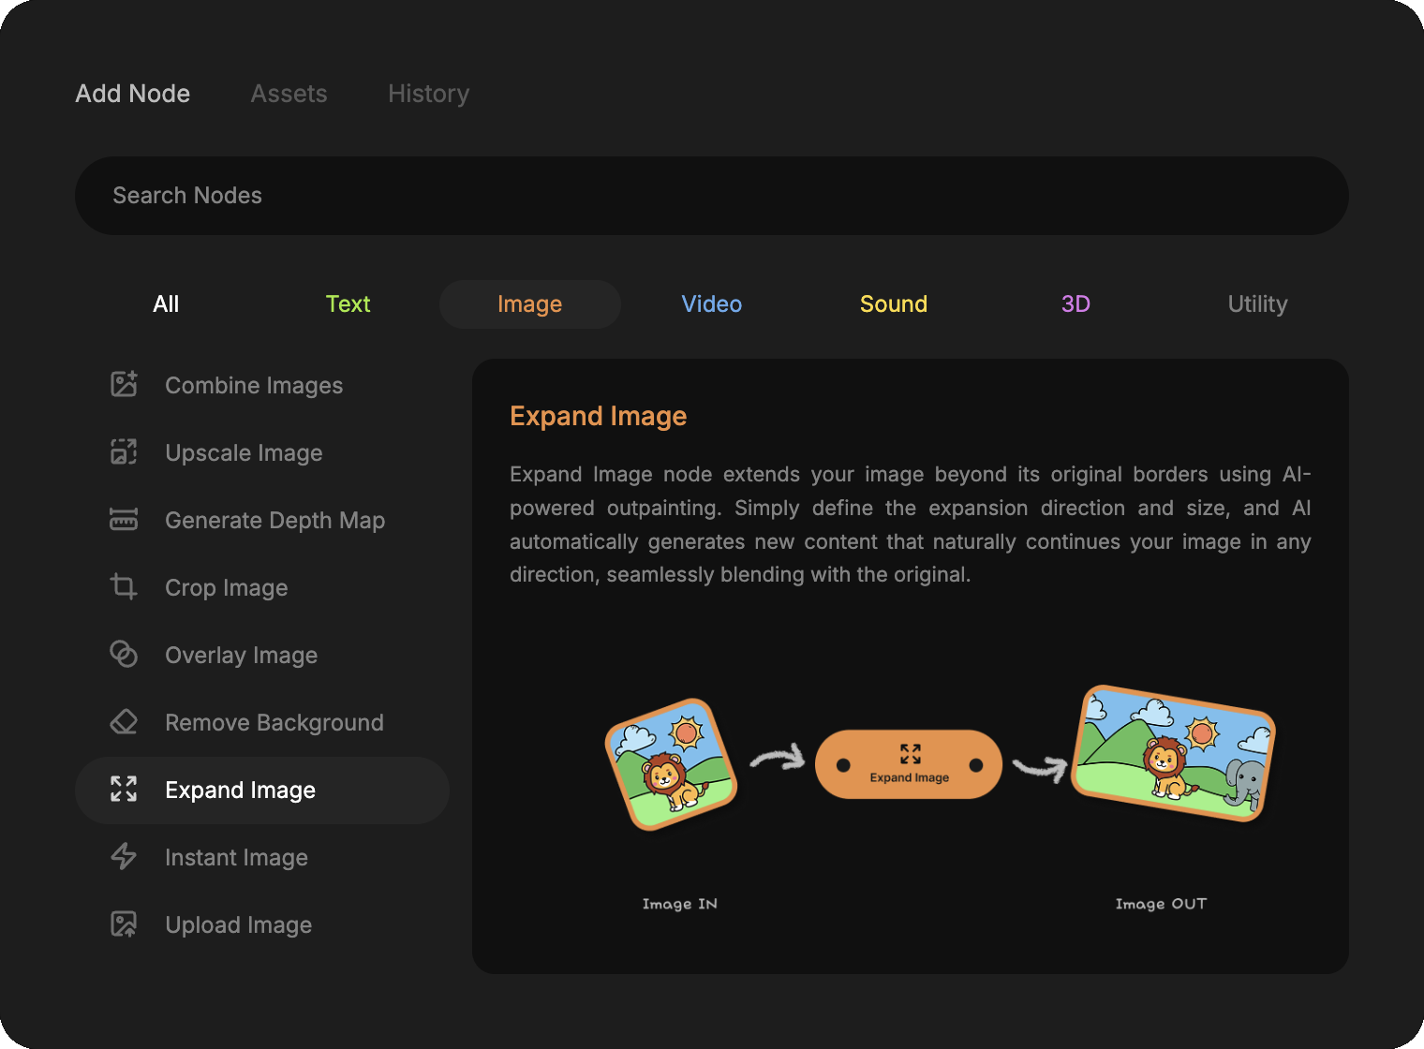Click the Generate Depth Map icon

[124, 519]
